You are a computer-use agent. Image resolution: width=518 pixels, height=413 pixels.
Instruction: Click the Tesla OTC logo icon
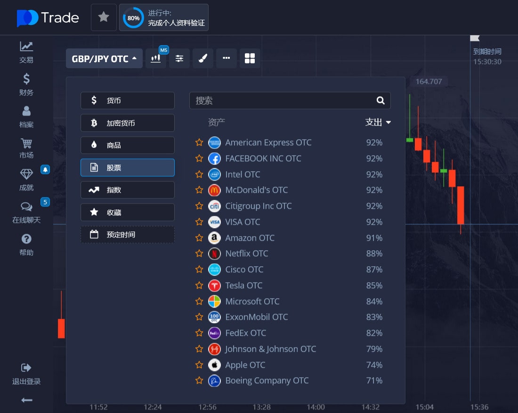214,286
